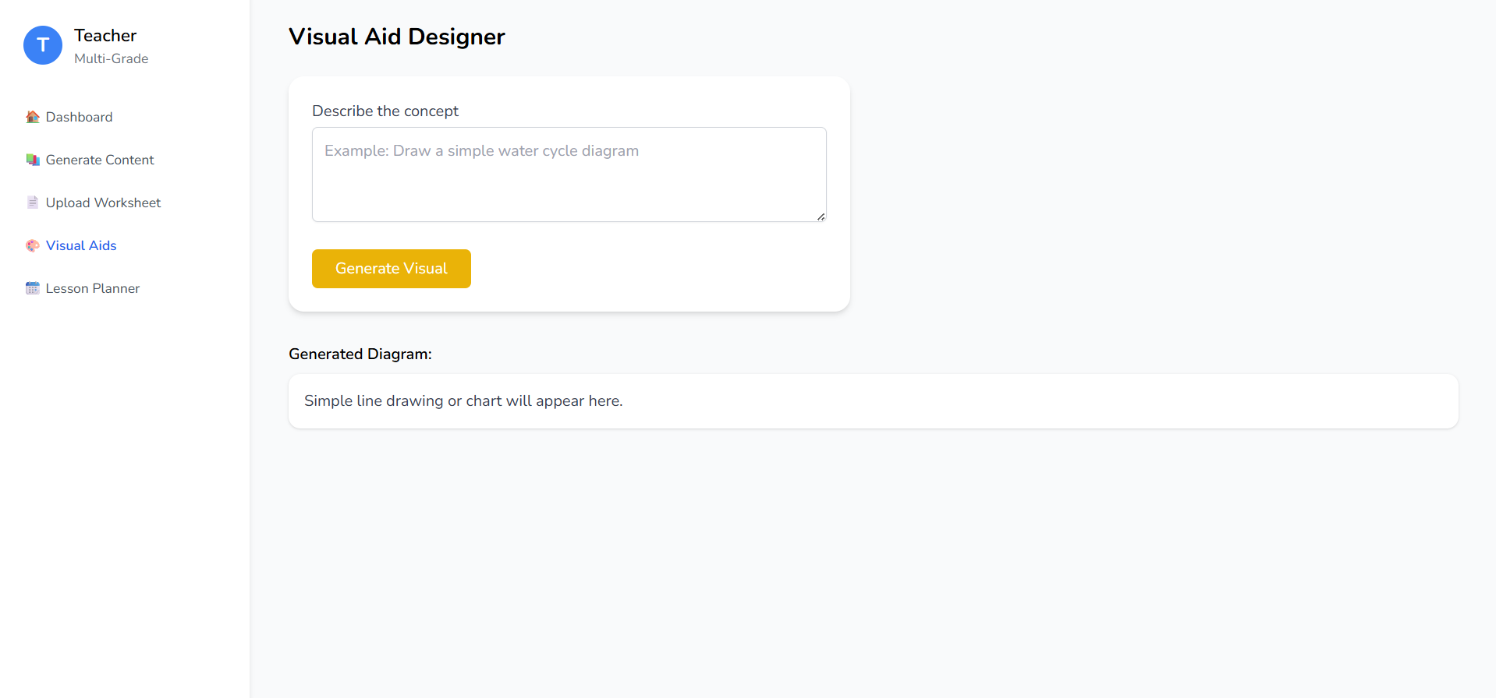This screenshot has height=698, width=1496.
Task: Click the Visual Aids palette icon
Action: [33, 245]
